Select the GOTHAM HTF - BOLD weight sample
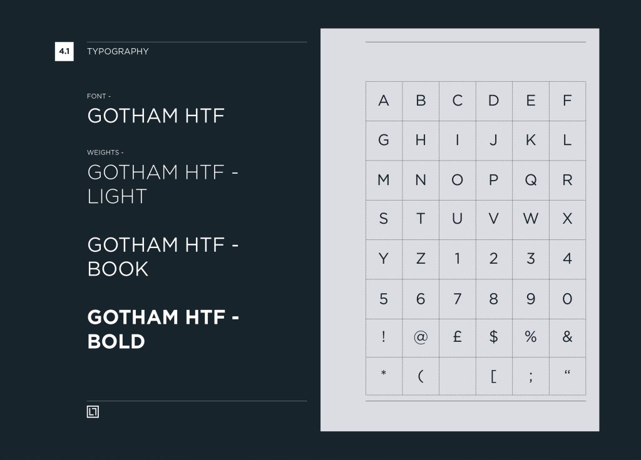This screenshot has height=460, width=641. tap(163, 329)
